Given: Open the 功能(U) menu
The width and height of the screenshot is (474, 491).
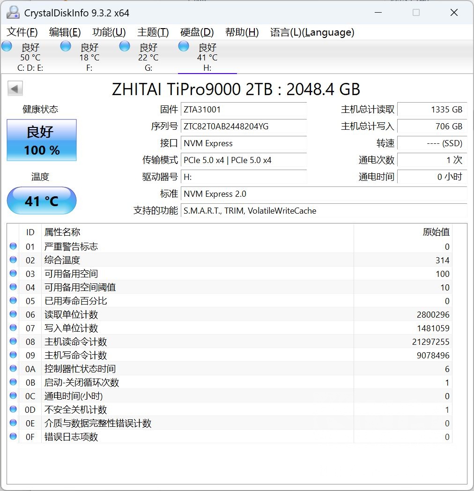Looking at the screenshot, I should pos(109,32).
